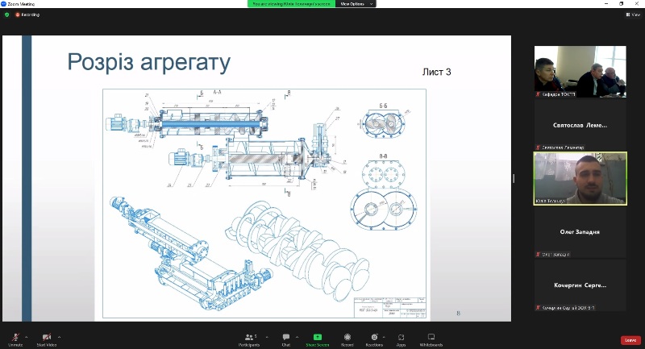Open video options arrow next to Start Video
This screenshot has height=349, width=645.
click(59, 337)
